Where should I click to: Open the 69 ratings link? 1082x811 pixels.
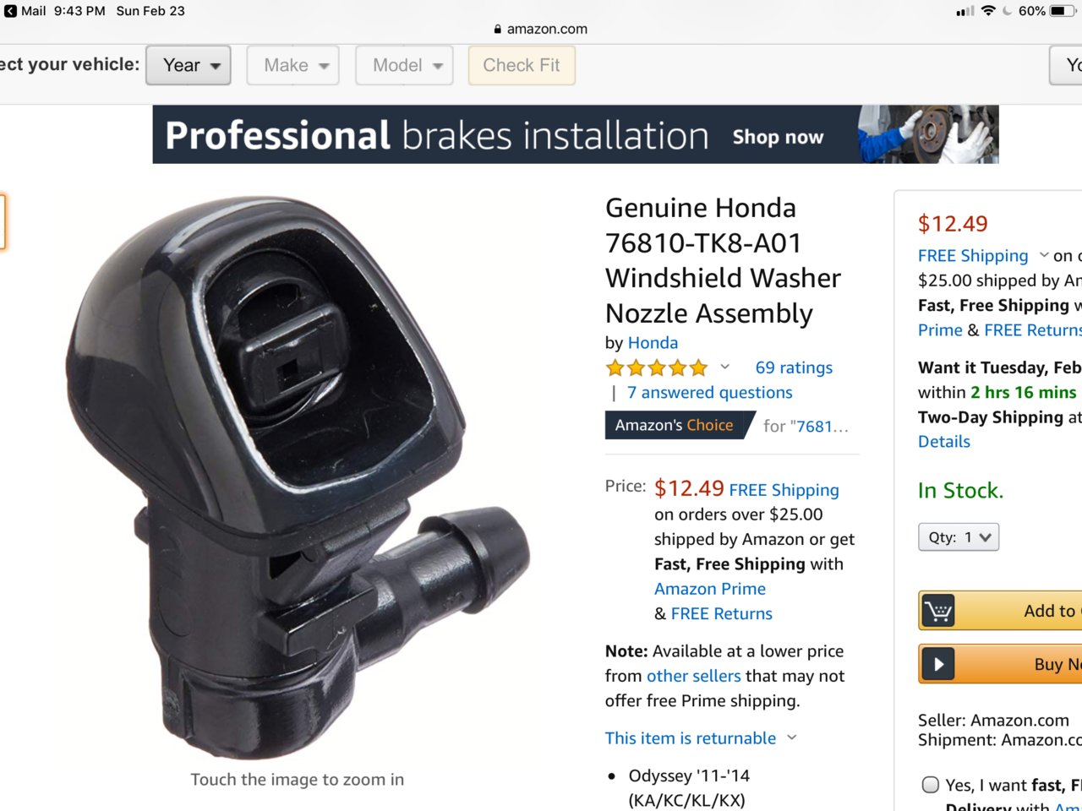point(794,367)
